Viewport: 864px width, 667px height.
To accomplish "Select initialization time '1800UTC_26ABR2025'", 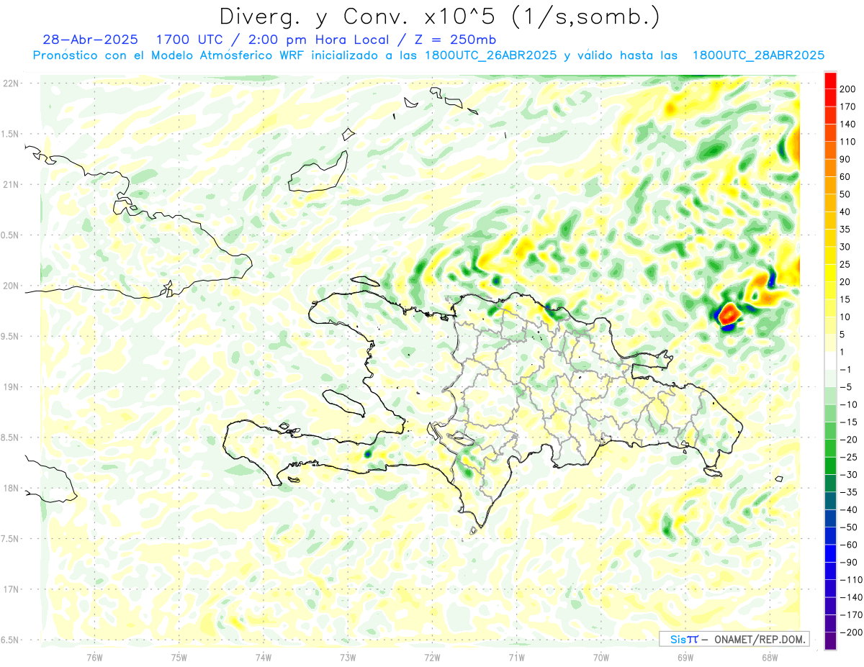I will tap(490, 55).
